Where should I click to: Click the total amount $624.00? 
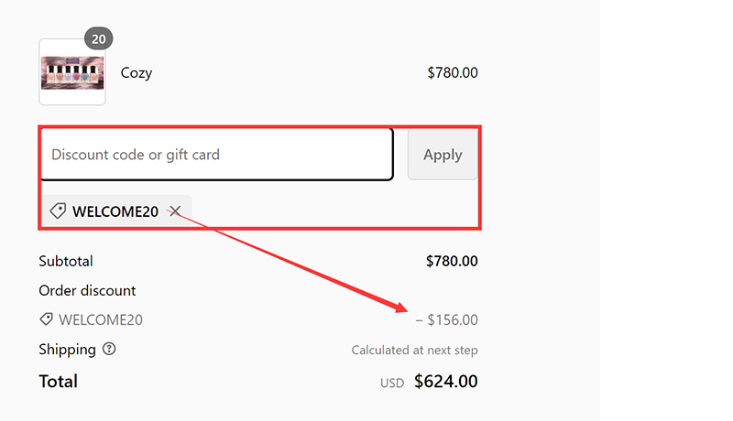(446, 381)
